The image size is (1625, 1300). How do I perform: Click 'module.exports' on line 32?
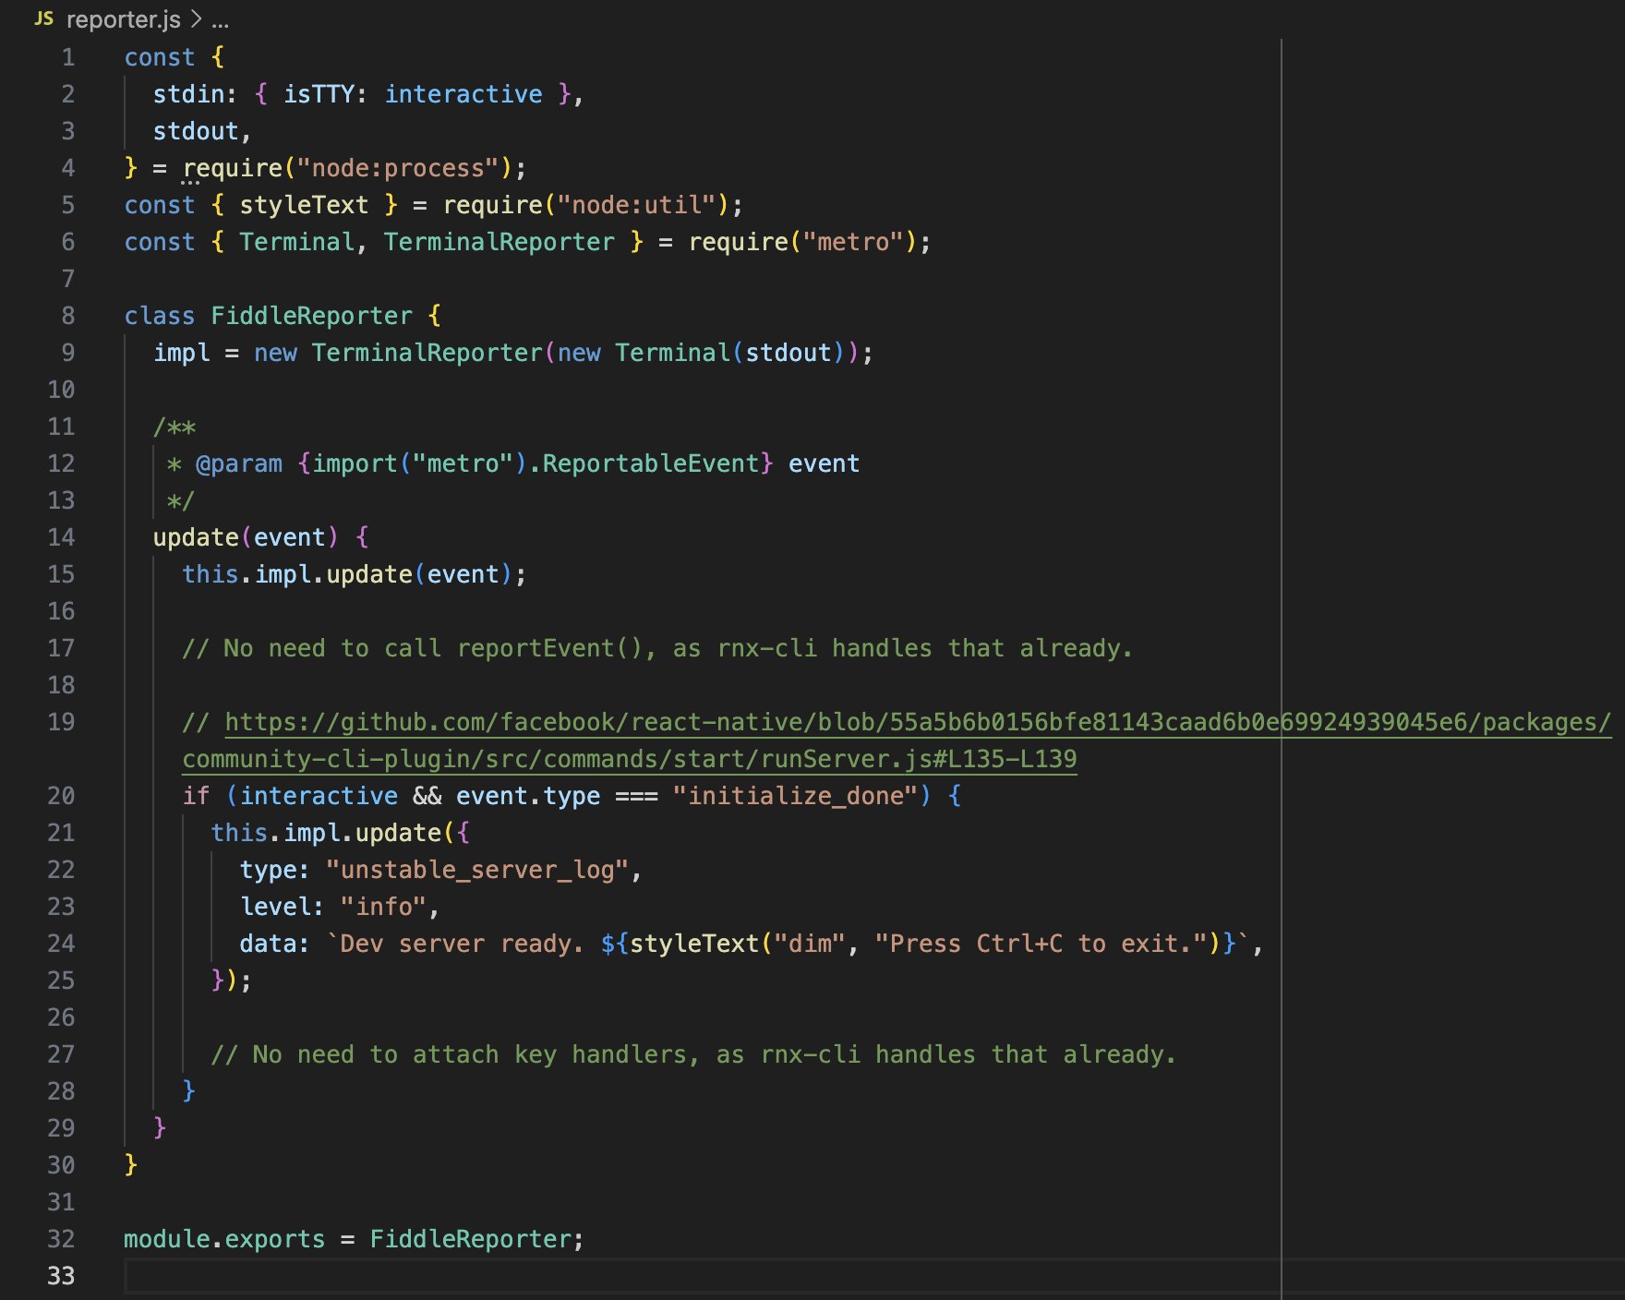(224, 1239)
